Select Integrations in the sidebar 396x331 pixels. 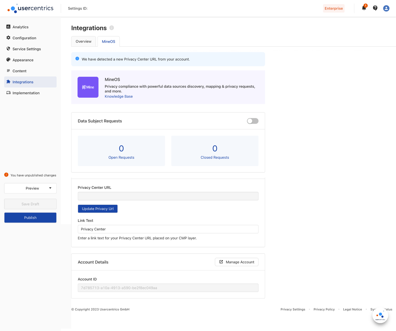click(30, 82)
